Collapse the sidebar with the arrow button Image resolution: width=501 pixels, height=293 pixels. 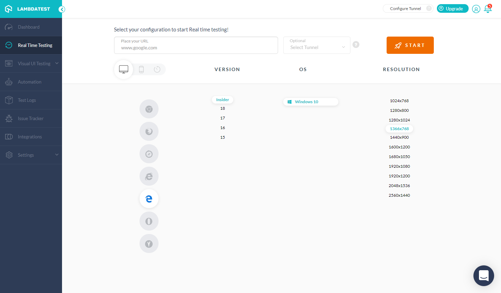click(x=62, y=9)
